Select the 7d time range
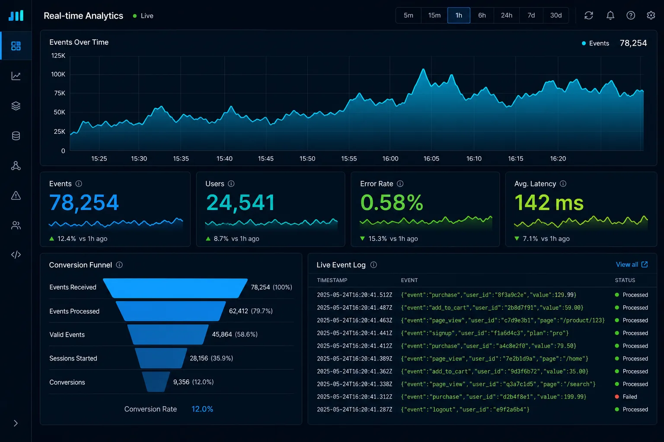This screenshot has width=664, height=442. tap(531, 16)
